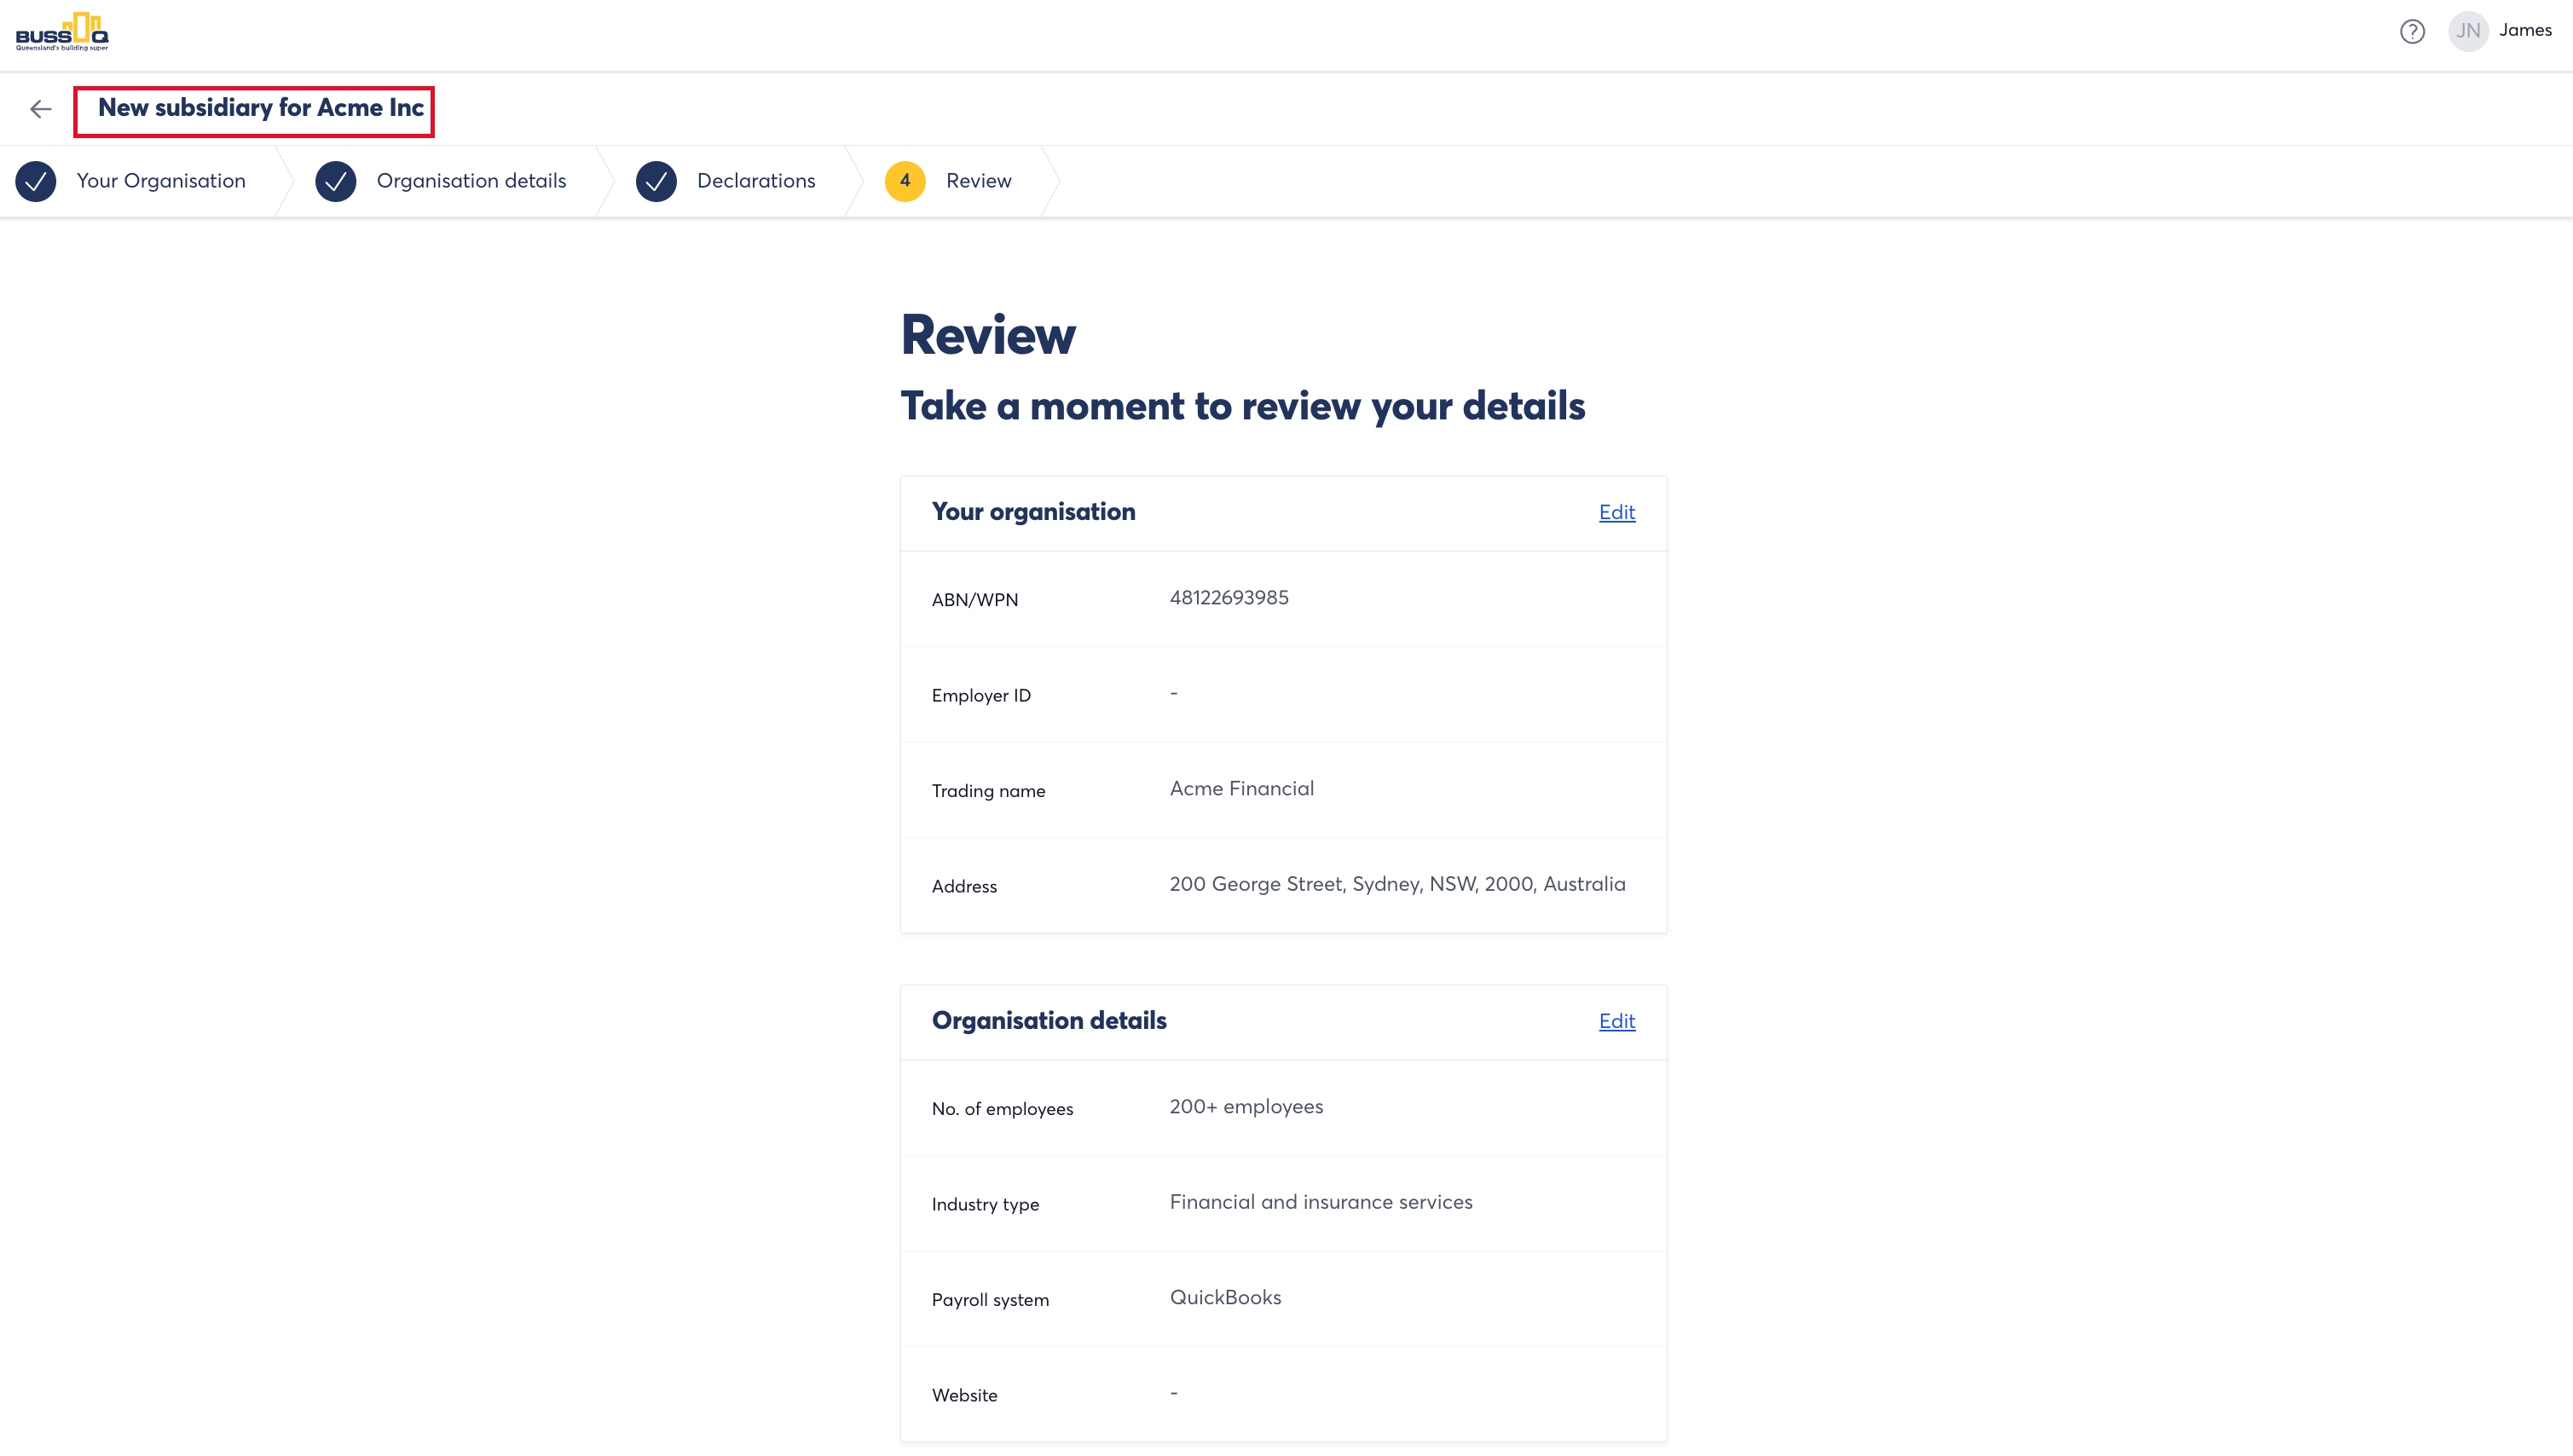Click the 200 George Street address value

point(1397,884)
